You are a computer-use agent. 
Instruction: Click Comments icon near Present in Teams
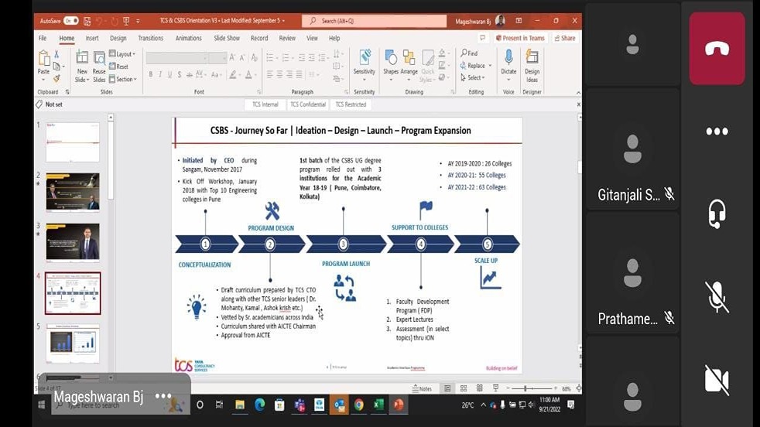[482, 38]
